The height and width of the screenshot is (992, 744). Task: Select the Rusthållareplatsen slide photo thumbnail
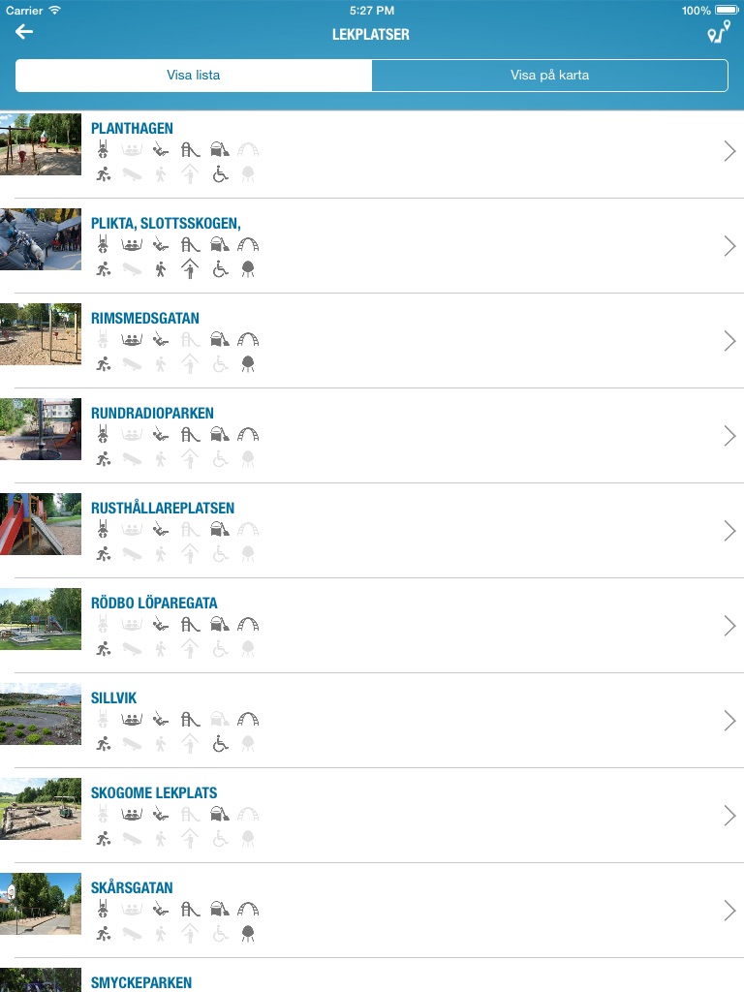pos(41,524)
